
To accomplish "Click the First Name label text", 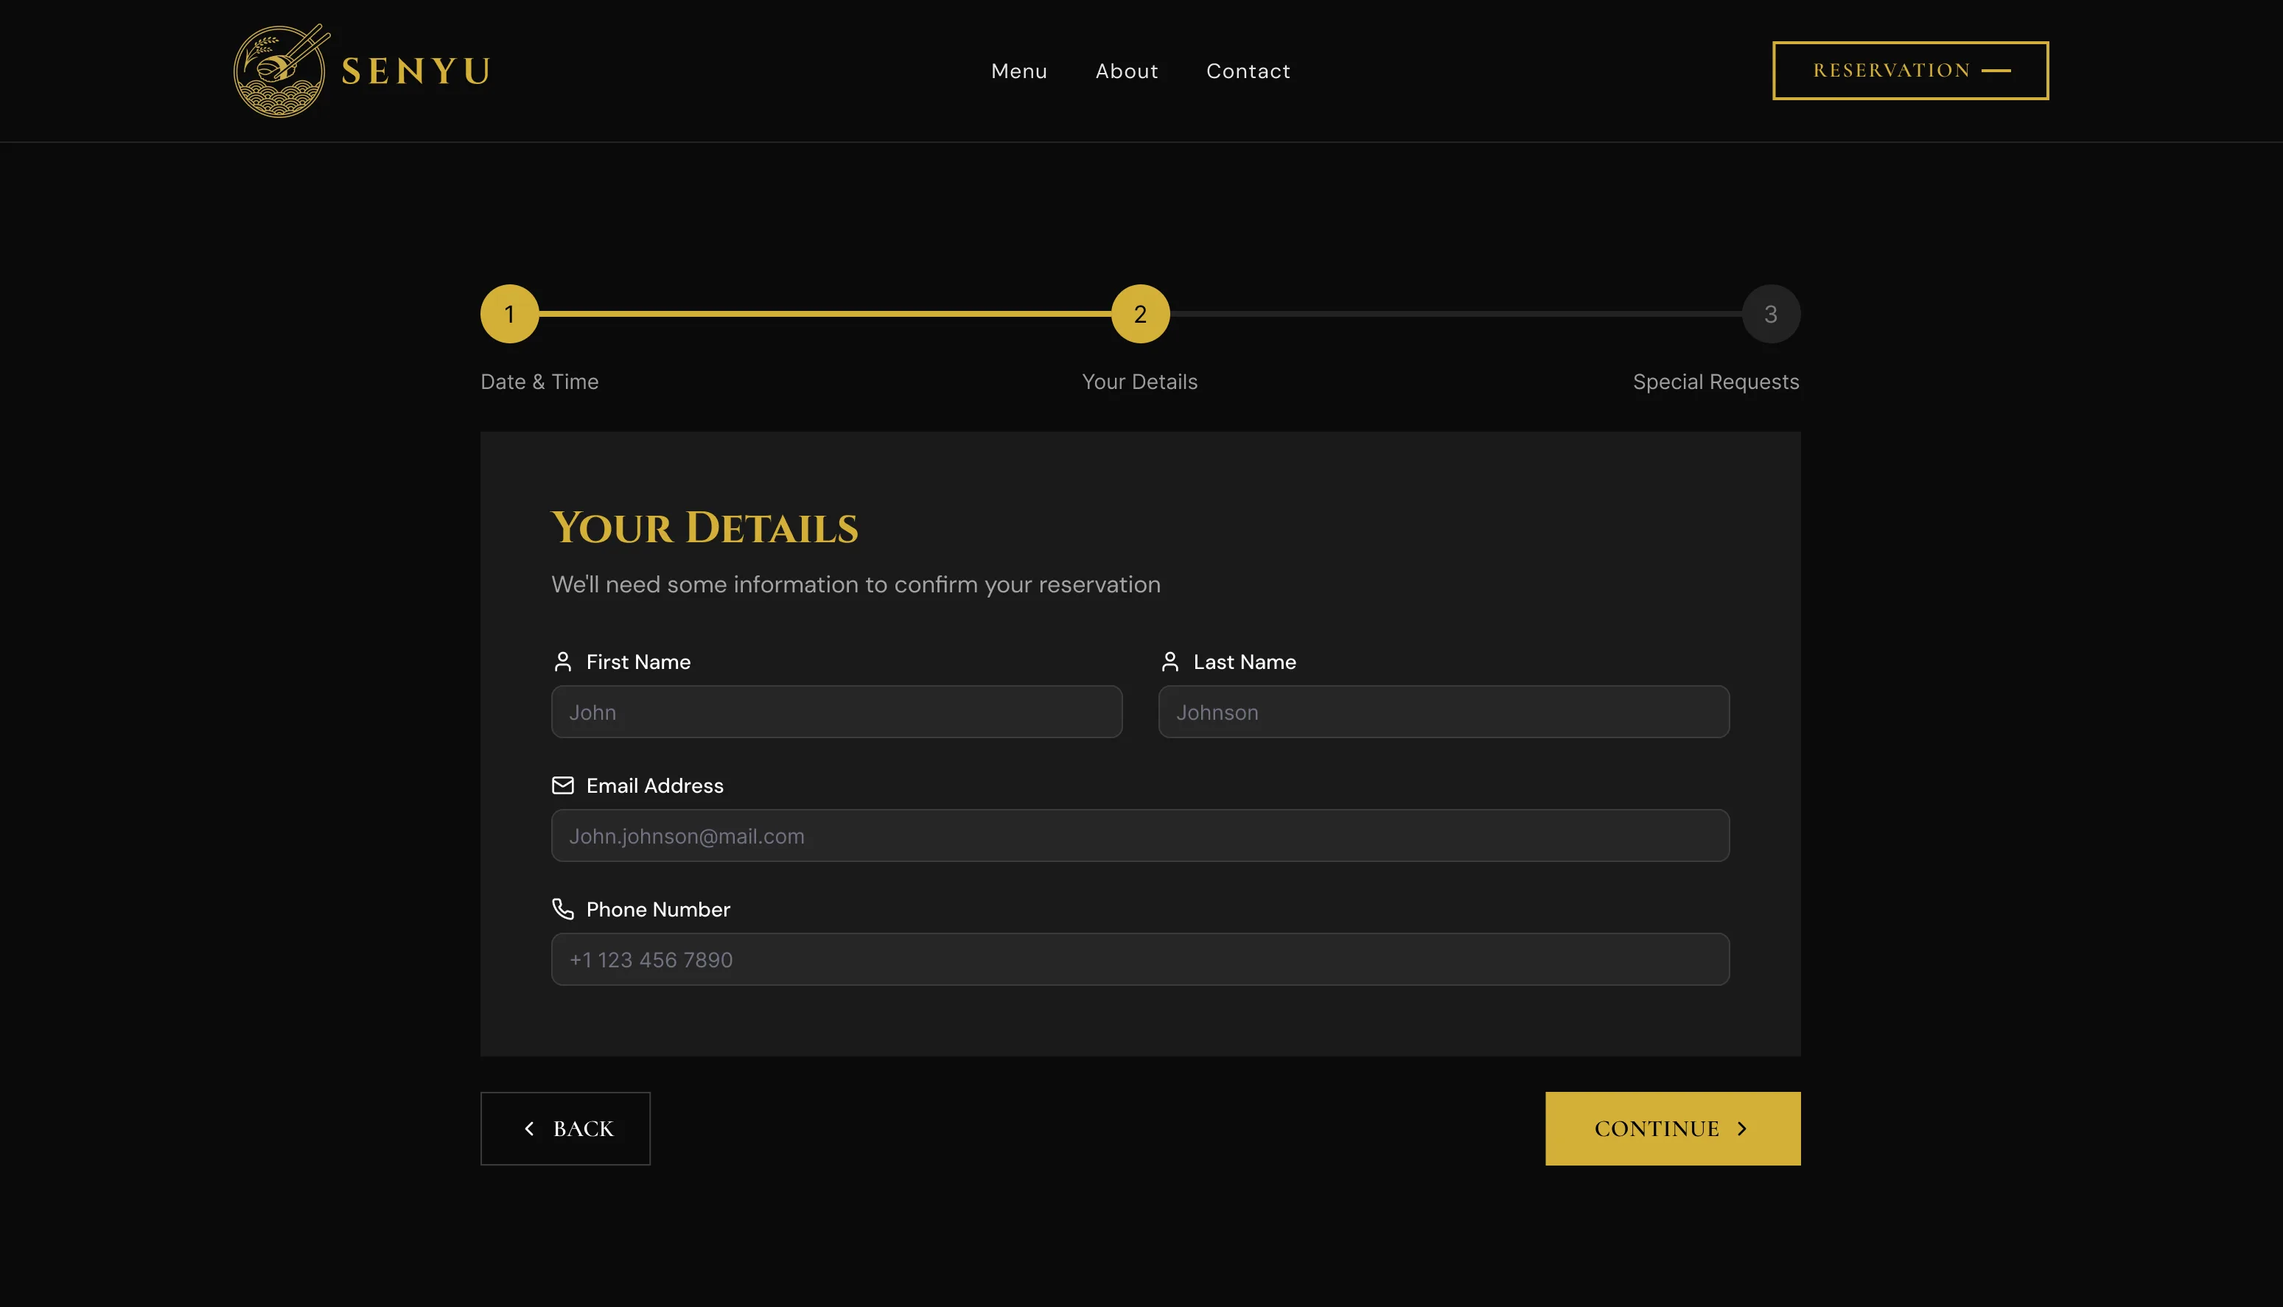I will [638, 662].
